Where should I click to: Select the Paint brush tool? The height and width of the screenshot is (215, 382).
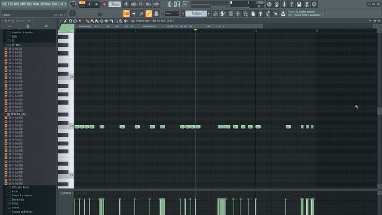coord(92,21)
